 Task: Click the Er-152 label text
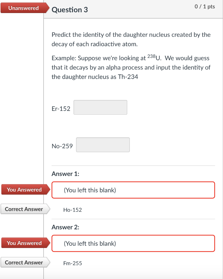[60, 108]
